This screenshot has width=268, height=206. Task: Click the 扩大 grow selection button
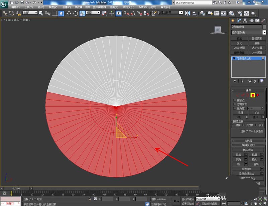[x=257, y=113]
